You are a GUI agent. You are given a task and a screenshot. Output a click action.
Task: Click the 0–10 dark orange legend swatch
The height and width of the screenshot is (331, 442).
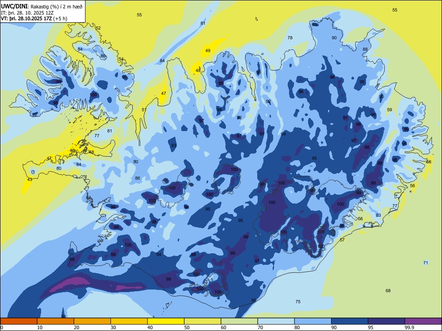click(19, 321)
